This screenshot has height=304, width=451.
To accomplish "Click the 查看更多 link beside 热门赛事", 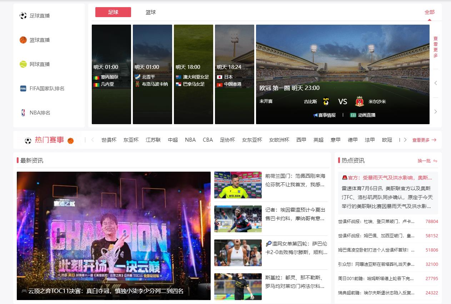I will tap(424, 140).
